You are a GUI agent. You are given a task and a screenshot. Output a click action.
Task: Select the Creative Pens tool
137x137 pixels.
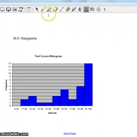pyautogui.click(x=49, y=10)
